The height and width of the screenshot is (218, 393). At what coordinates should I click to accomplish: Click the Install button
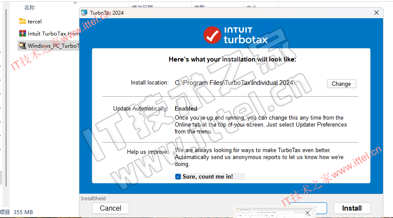click(352, 208)
